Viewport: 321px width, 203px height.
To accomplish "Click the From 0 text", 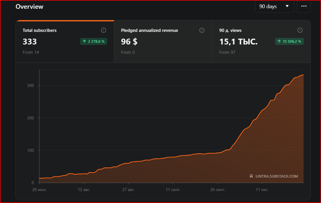I will pyautogui.click(x=128, y=52).
